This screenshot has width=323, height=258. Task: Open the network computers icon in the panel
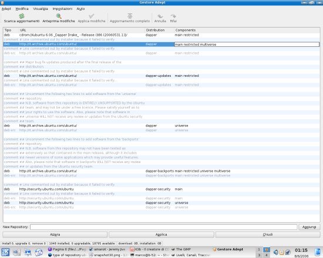point(28,252)
